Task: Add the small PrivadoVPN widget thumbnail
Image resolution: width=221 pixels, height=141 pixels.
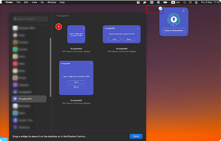Action: pyautogui.click(x=76, y=34)
